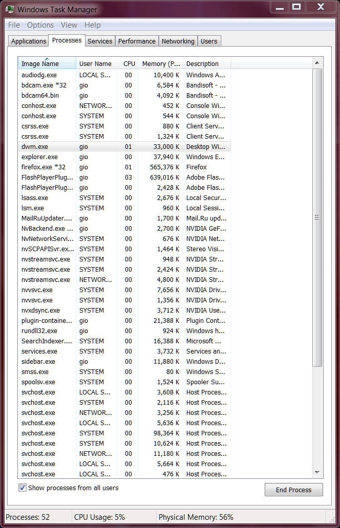
Task: Click the scrollbar up arrow
Action: (317, 63)
